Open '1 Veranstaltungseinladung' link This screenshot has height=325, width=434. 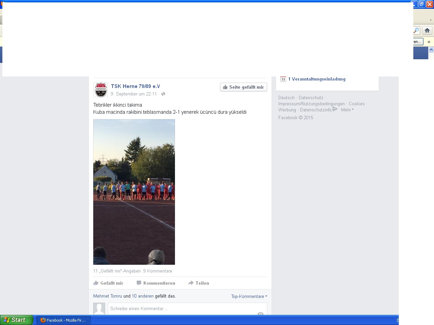point(317,79)
